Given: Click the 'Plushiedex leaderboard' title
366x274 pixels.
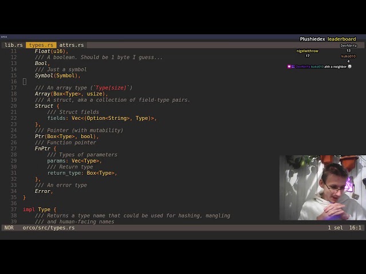Looking at the screenshot, I should tap(328, 39).
